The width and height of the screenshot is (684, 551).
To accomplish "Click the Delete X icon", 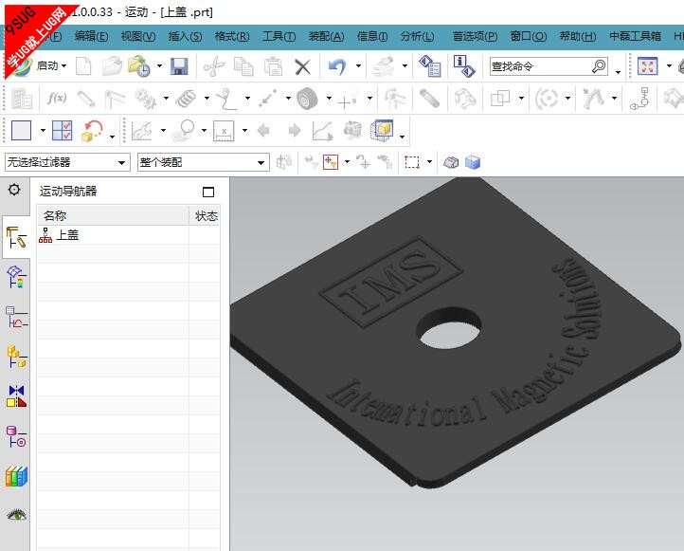I will click(302, 66).
